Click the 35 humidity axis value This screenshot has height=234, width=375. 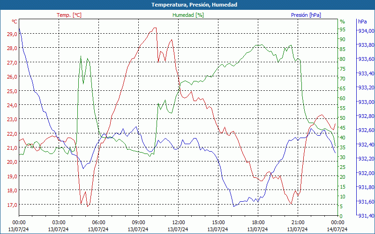(343, 147)
